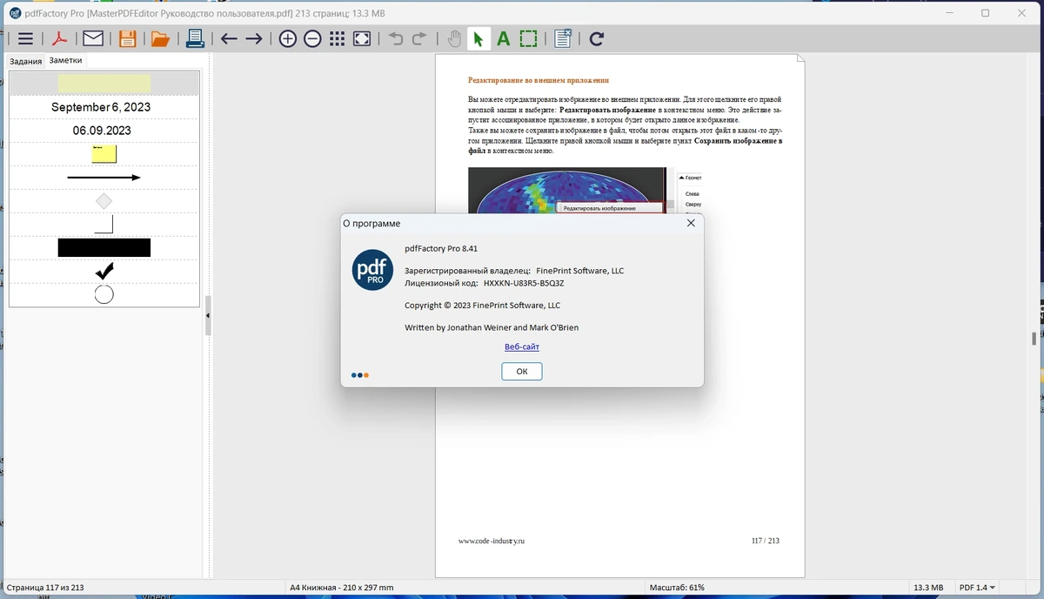Select the 06.09.2023 date stamp

pyautogui.click(x=102, y=131)
